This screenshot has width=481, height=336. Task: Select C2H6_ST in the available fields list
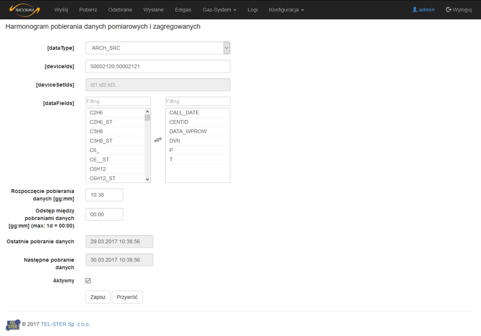tap(115, 122)
